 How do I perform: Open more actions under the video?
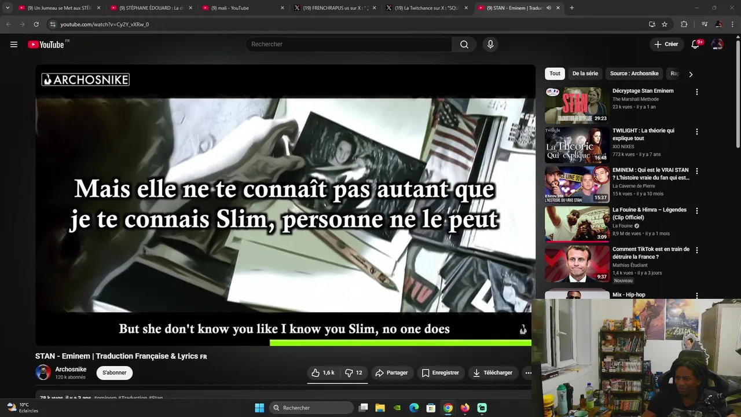point(528,372)
